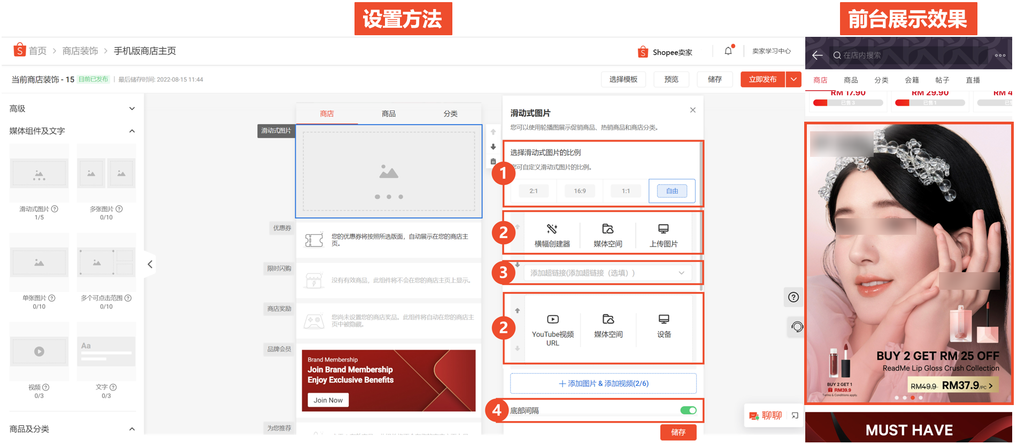This screenshot has height=444, width=1017.
Task: Click 储存 button in top toolbar
Action: pyautogui.click(x=715, y=80)
